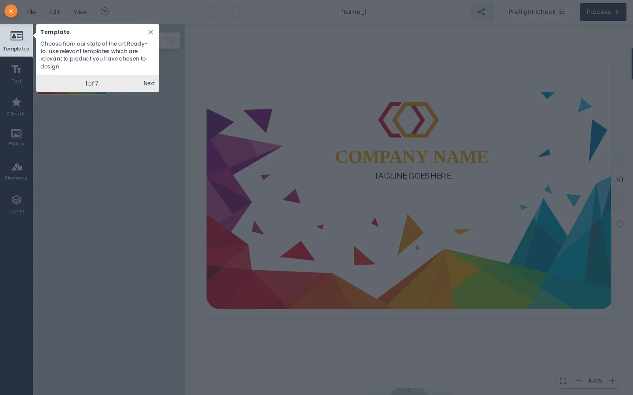Select the Text tool in sidebar
The width and height of the screenshot is (633, 395).
click(x=16, y=74)
